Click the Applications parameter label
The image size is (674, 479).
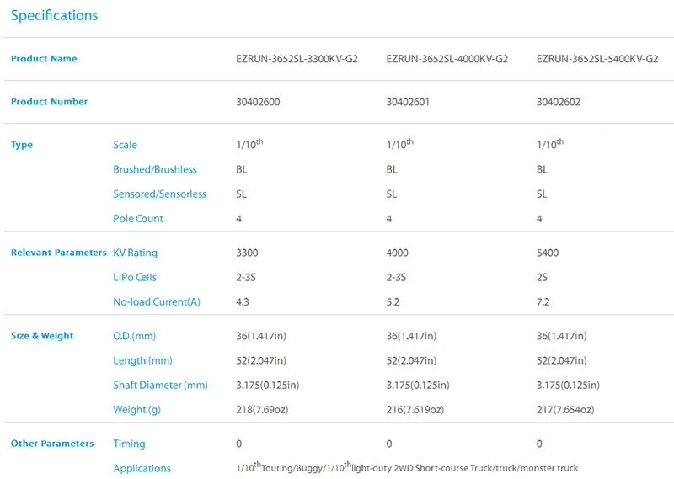point(142,468)
